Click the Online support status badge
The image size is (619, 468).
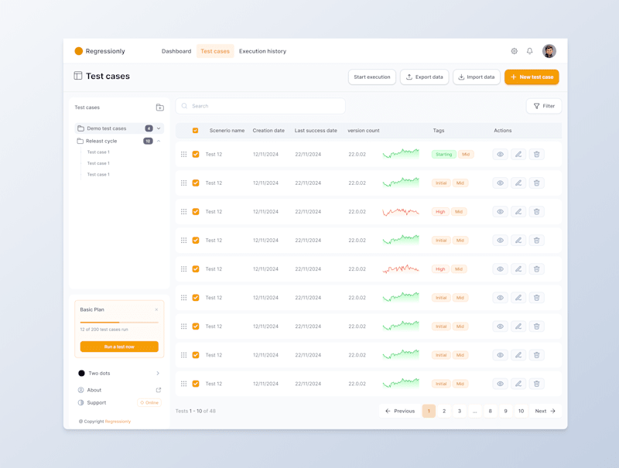[x=149, y=402]
